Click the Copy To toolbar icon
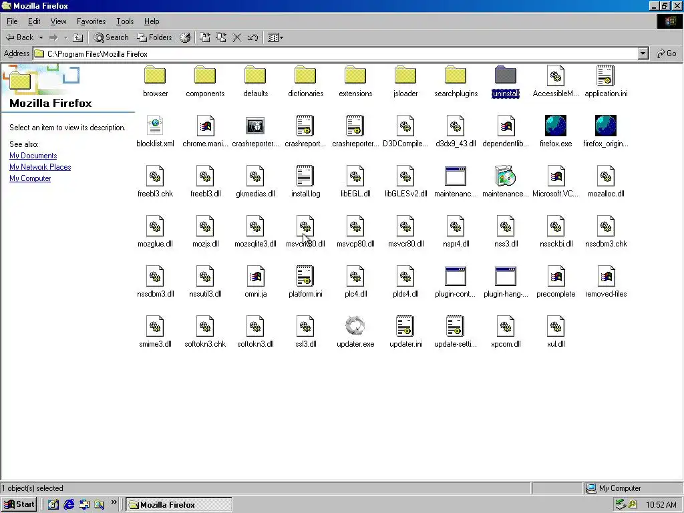Image resolution: width=684 pixels, height=513 pixels. coord(221,37)
